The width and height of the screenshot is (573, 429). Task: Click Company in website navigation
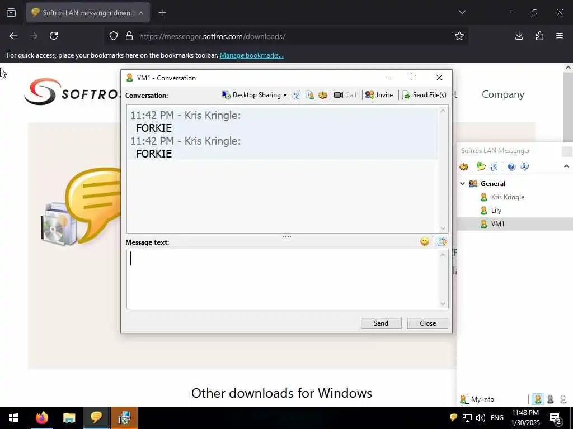pos(503,94)
